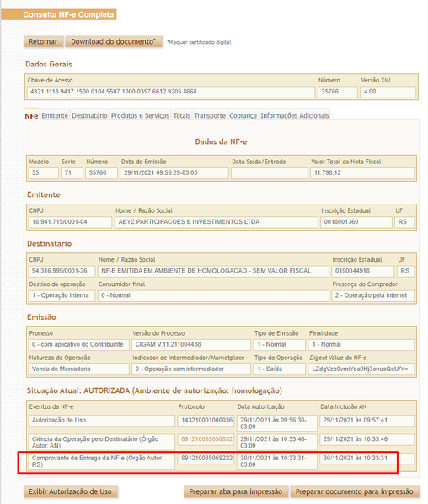The height and width of the screenshot is (504, 428).
Task: Click Data Inclusão AN 30/11/2021 às 10:33:31
Action: tap(366, 459)
